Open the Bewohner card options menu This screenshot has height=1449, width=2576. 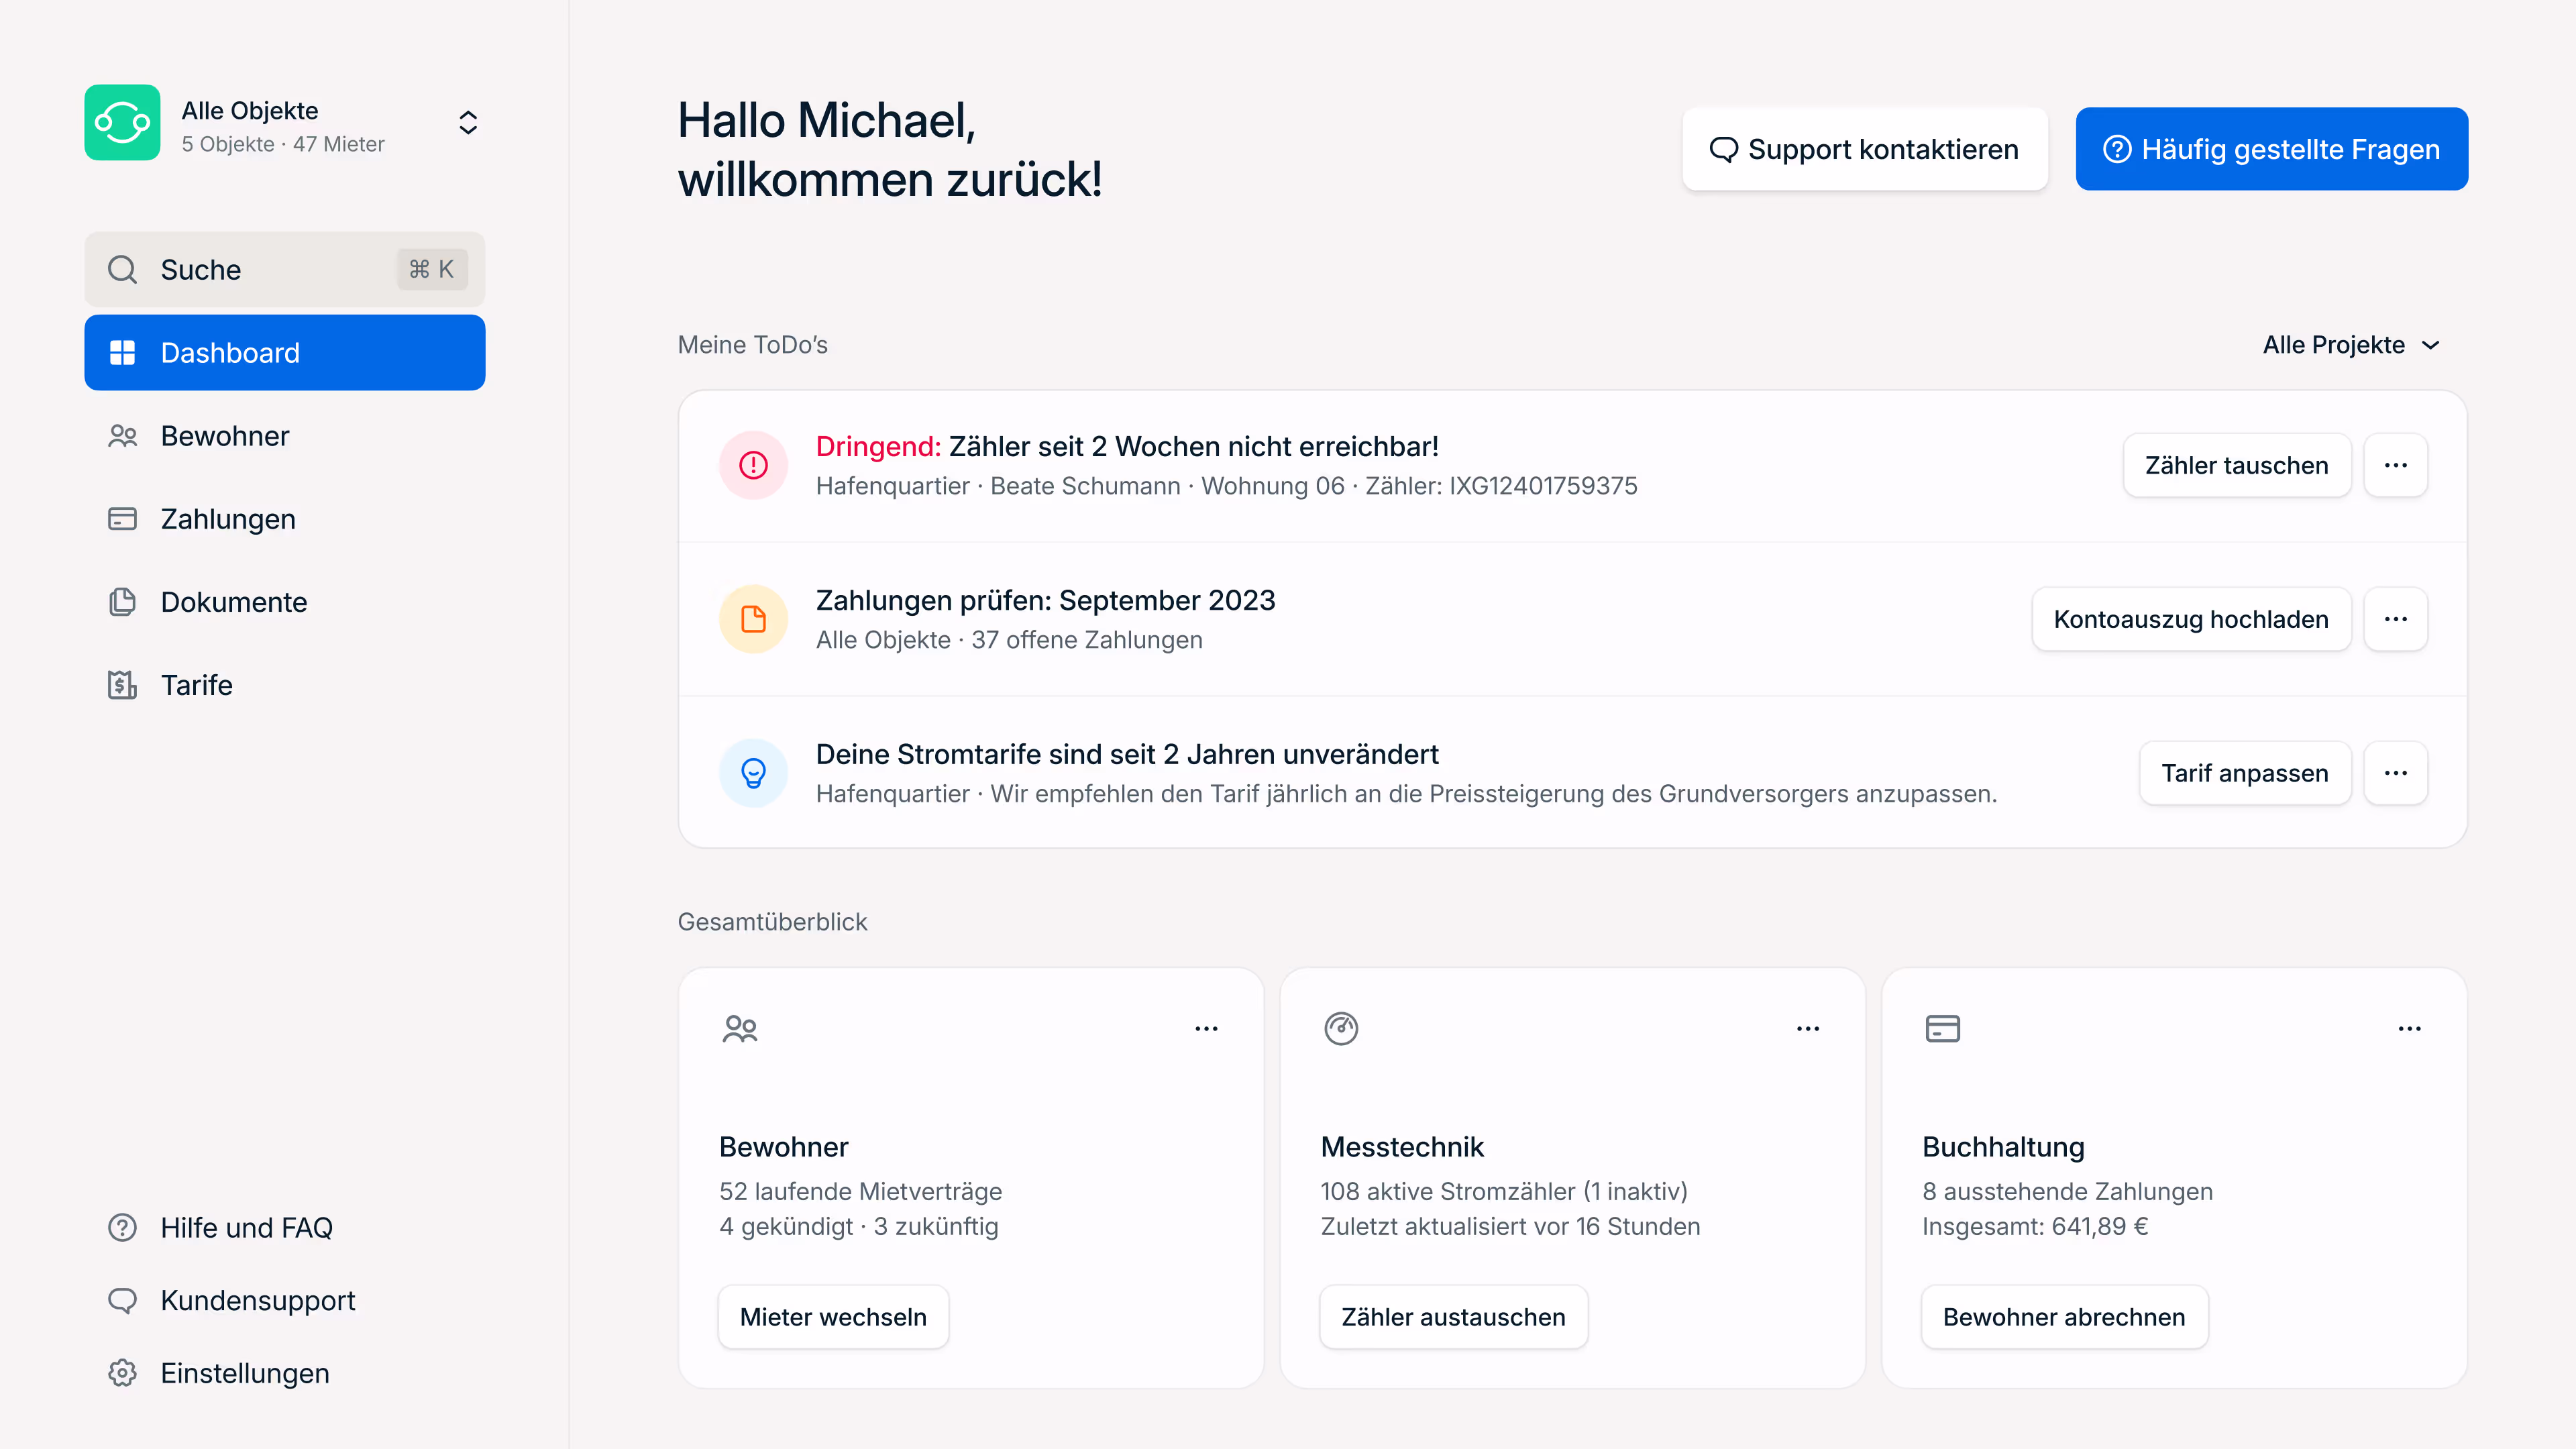click(x=1206, y=1028)
